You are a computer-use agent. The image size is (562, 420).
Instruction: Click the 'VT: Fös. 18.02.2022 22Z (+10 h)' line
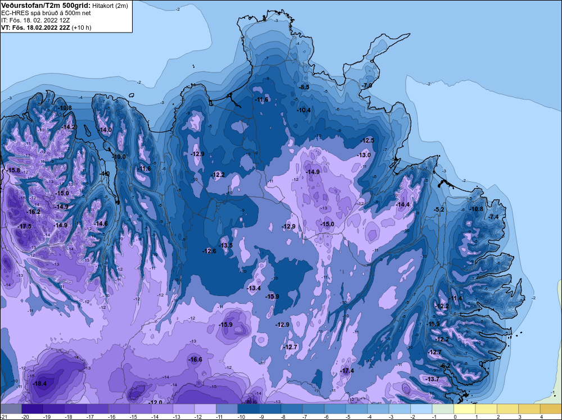coord(46,28)
